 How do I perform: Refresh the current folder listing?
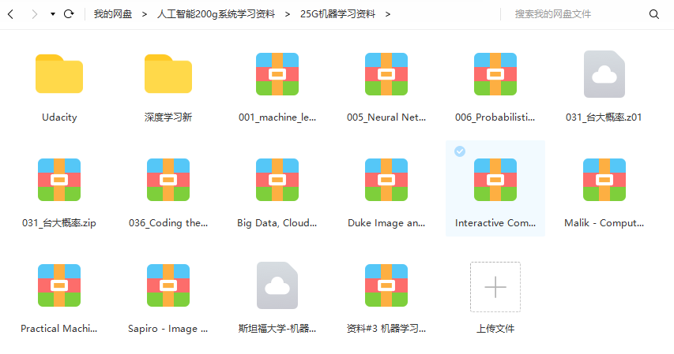pos(69,14)
